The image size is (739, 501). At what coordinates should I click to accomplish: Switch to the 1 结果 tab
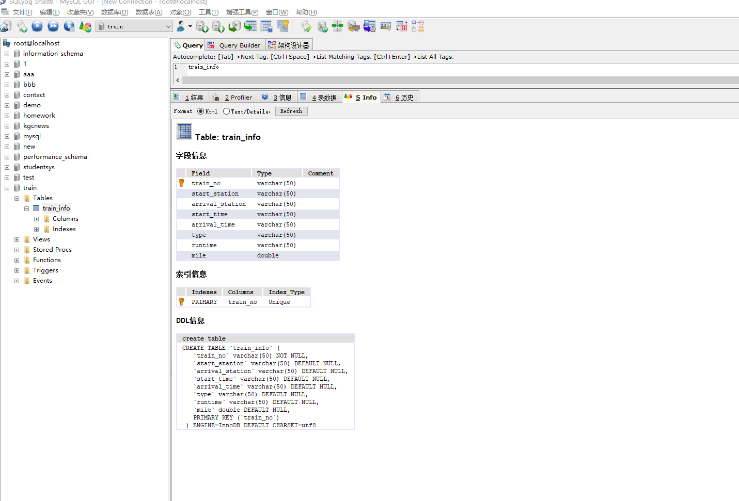(190, 97)
